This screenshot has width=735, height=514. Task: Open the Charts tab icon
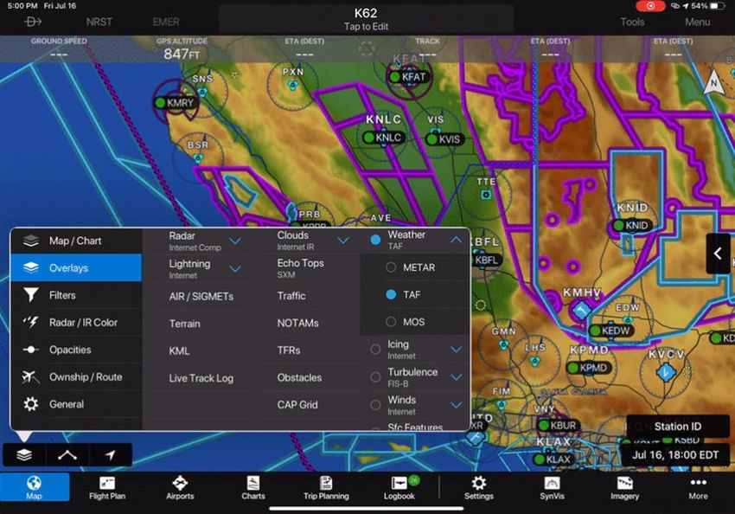coord(253,483)
